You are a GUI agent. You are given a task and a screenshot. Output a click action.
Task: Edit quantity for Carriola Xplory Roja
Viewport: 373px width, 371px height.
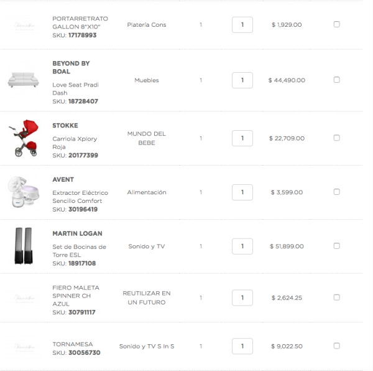click(x=242, y=138)
